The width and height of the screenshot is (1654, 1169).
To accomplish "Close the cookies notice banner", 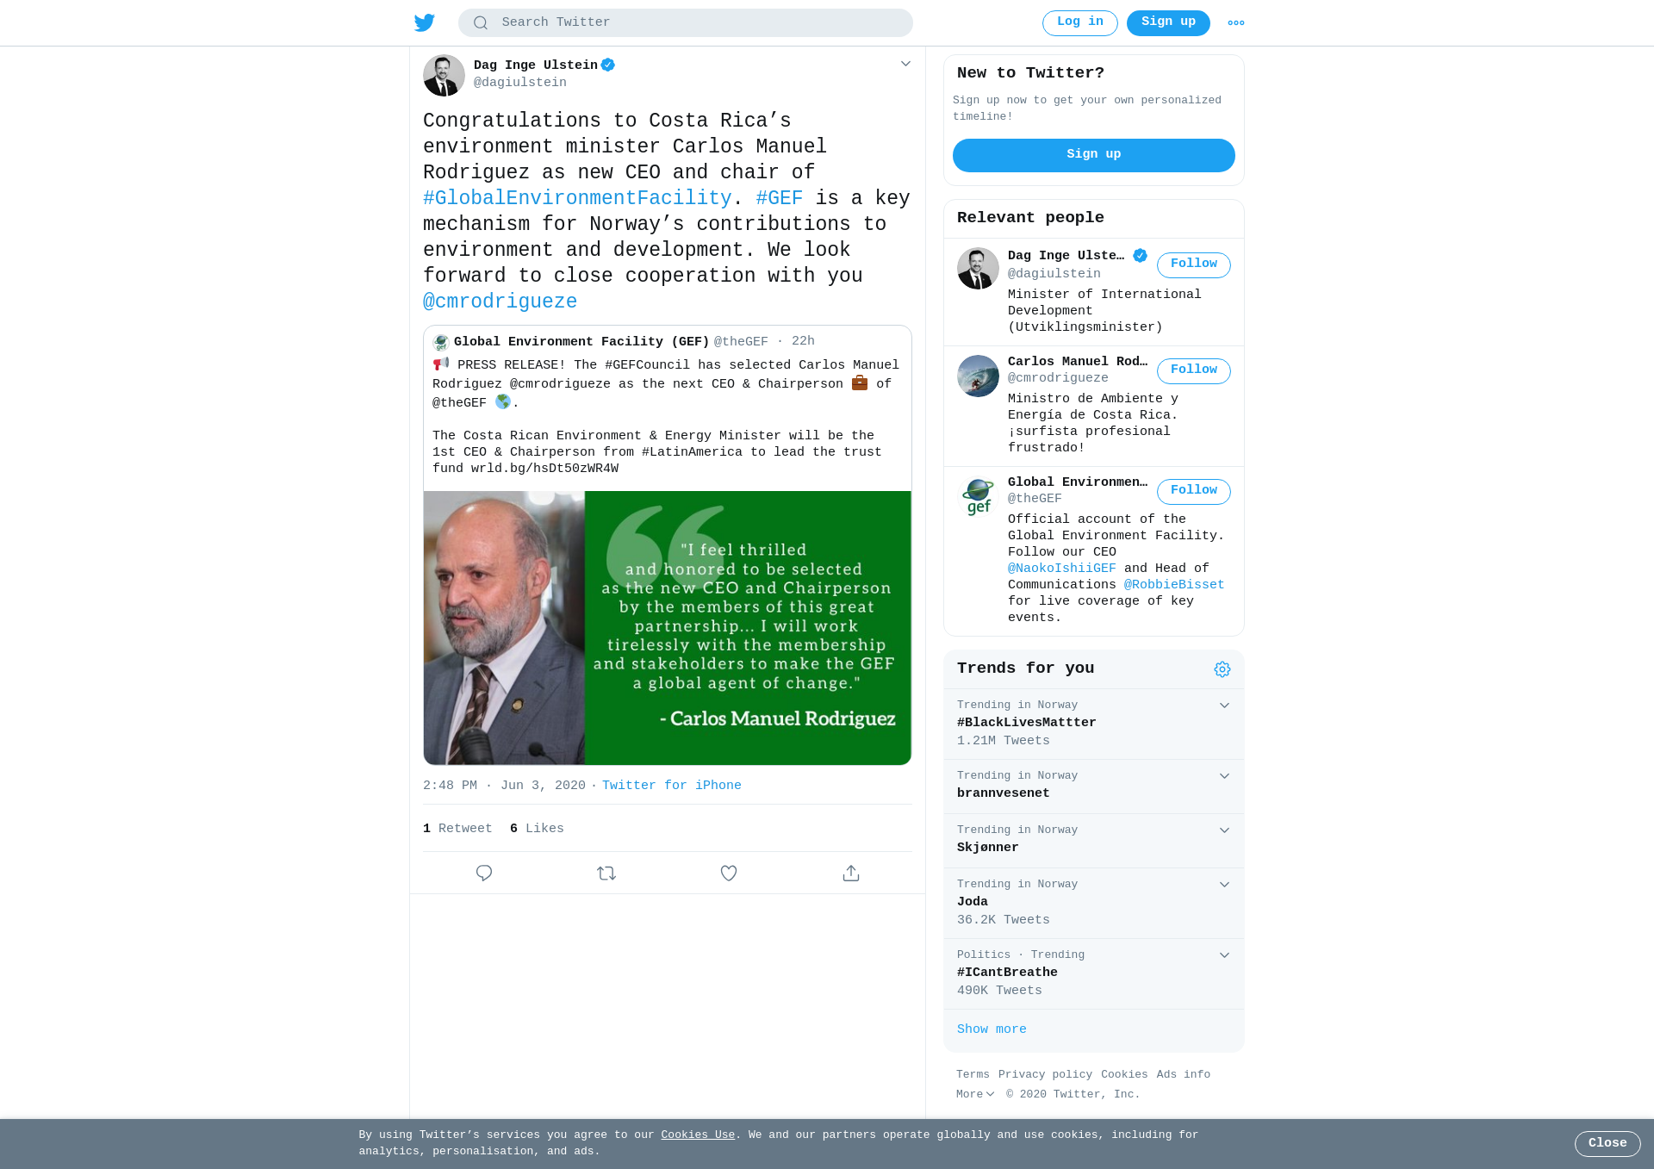I will coord(1607,1143).
